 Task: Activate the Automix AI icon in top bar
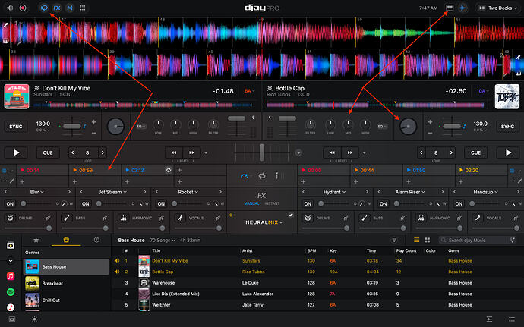(462, 8)
